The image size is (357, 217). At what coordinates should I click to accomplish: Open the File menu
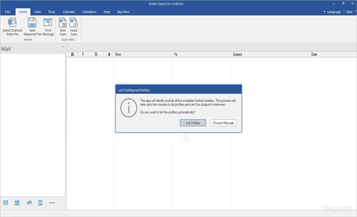pos(7,12)
